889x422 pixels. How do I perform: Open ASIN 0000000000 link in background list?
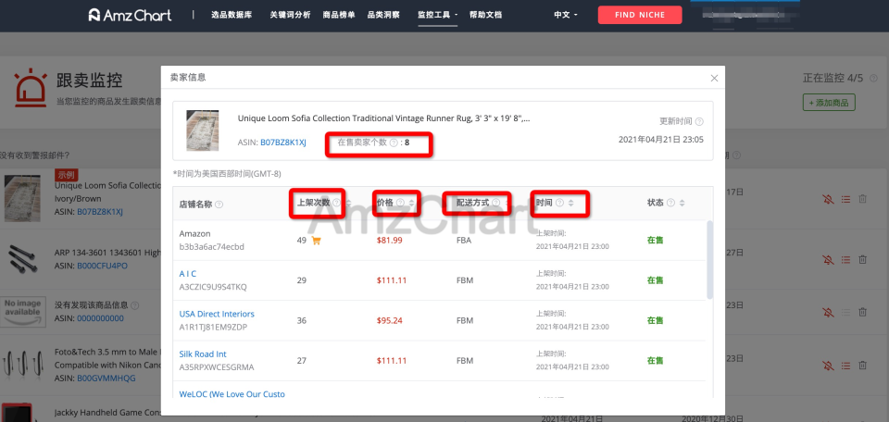click(100, 318)
